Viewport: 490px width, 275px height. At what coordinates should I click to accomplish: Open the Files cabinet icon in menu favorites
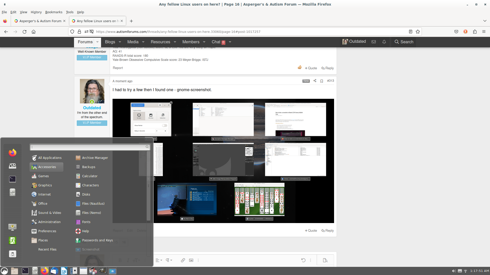click(12, 192)
